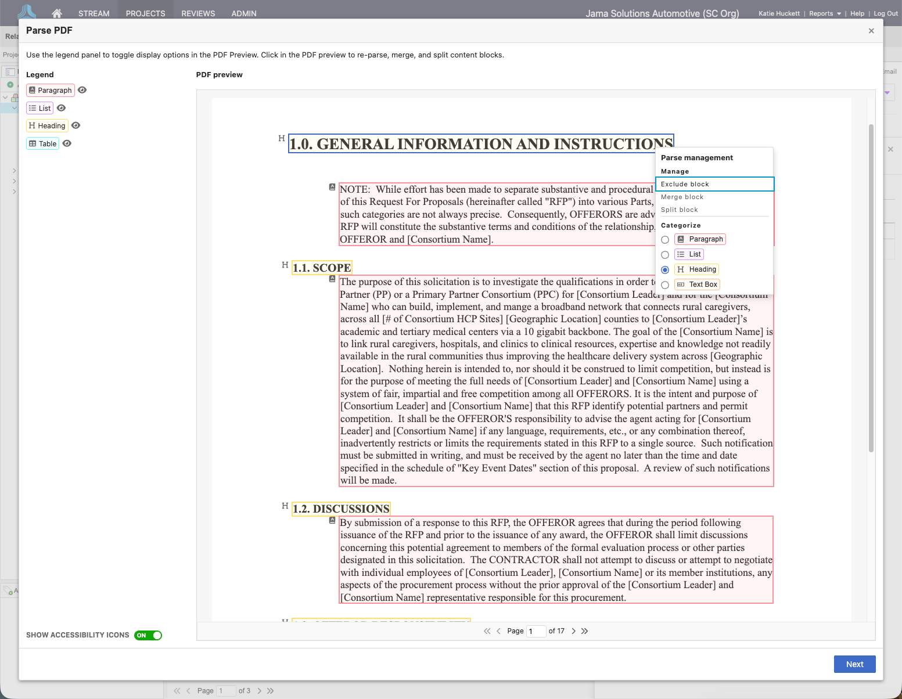Screen dimensions: 902x699
Task: Open the ADMIN tab
Action: [x=244, y=13]
